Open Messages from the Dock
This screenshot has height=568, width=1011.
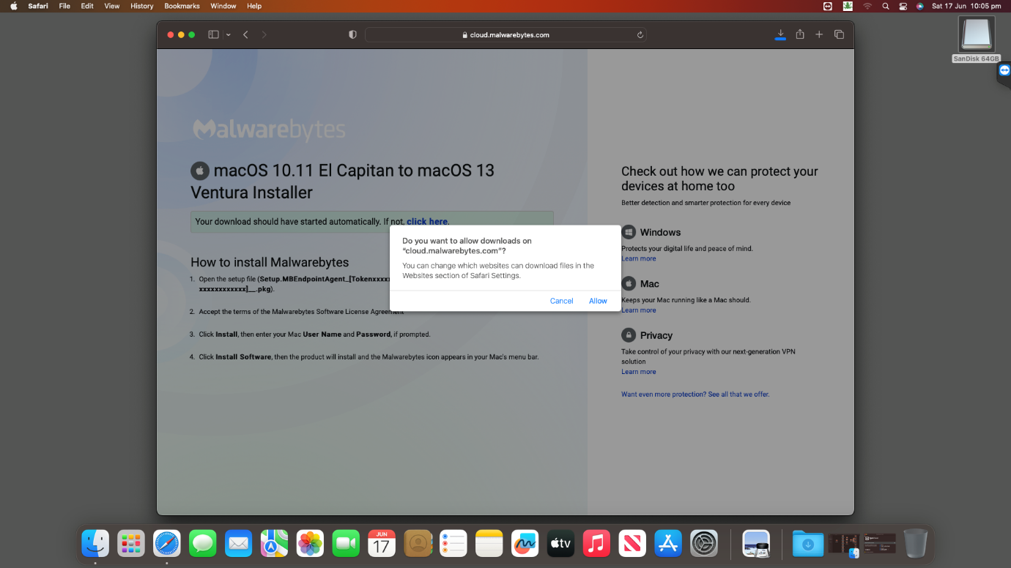click(203, 543)
